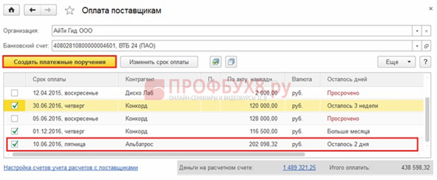
Task: Click the horizontal scrollbar under the table
Action: (159, 154)
